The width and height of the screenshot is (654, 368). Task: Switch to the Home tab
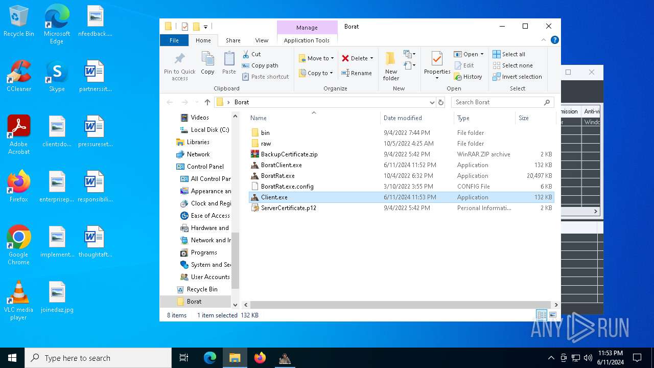tap(203, 40)
